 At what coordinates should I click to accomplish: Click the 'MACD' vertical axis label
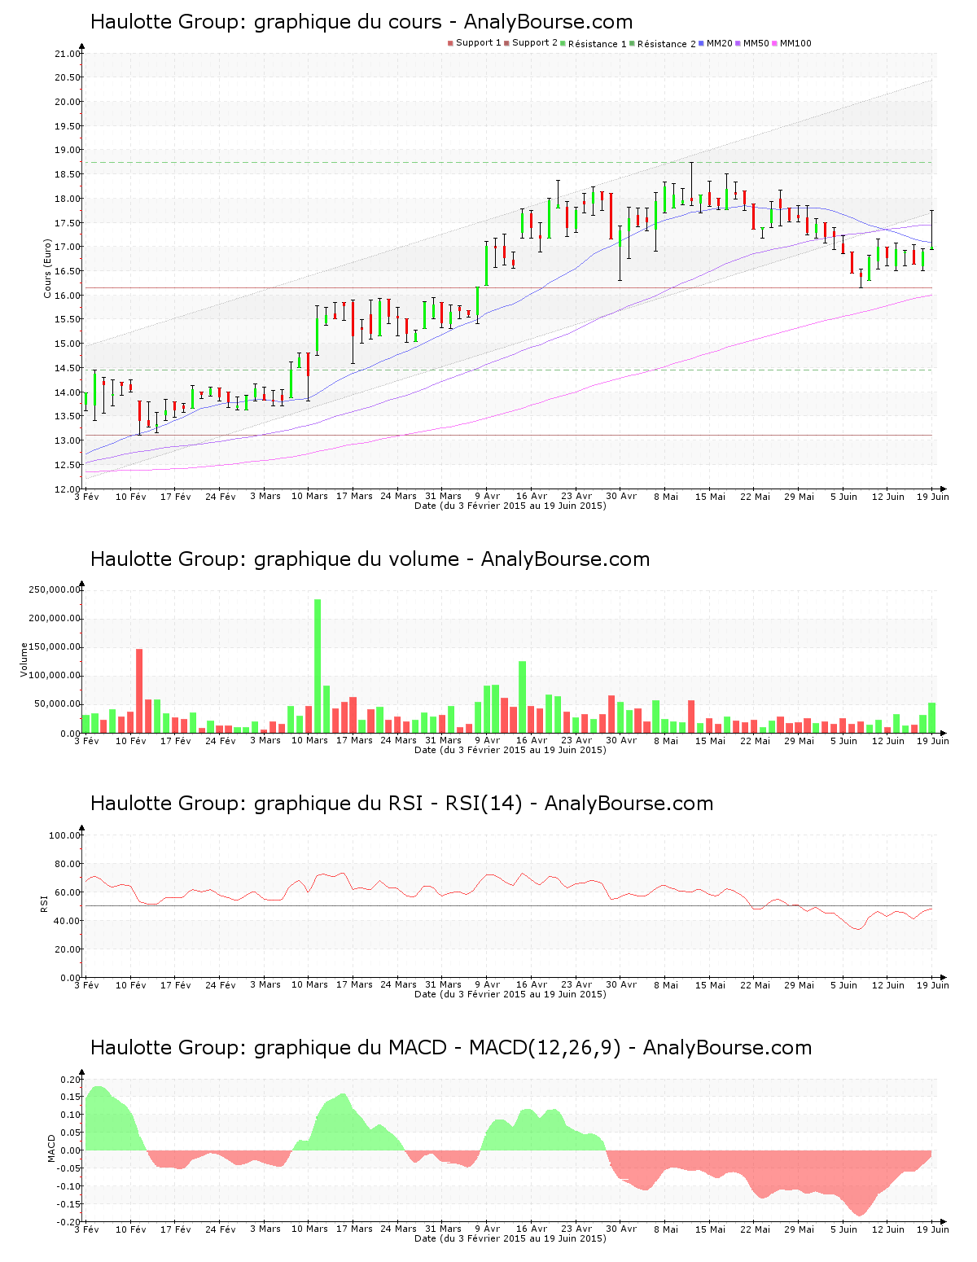tap(51, 1148)
